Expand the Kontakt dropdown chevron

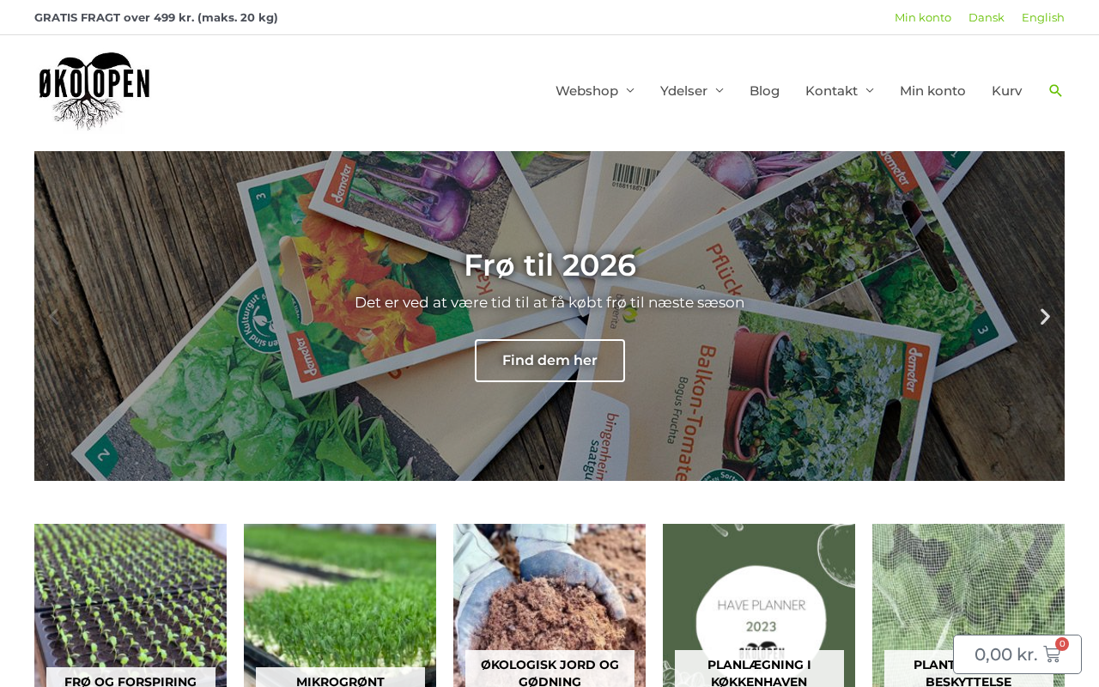click(x=870, y=91)
